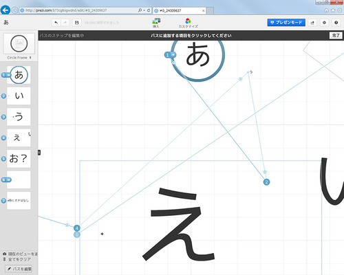This screenshot has width=344, height=275.
Task: Click the Redo arrow icon
Action: [x=65, y=23]
